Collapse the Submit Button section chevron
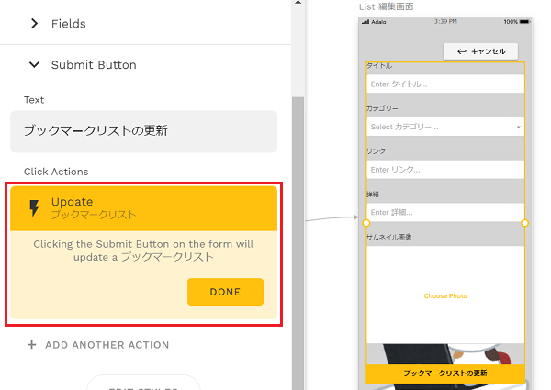 [34, 64]
